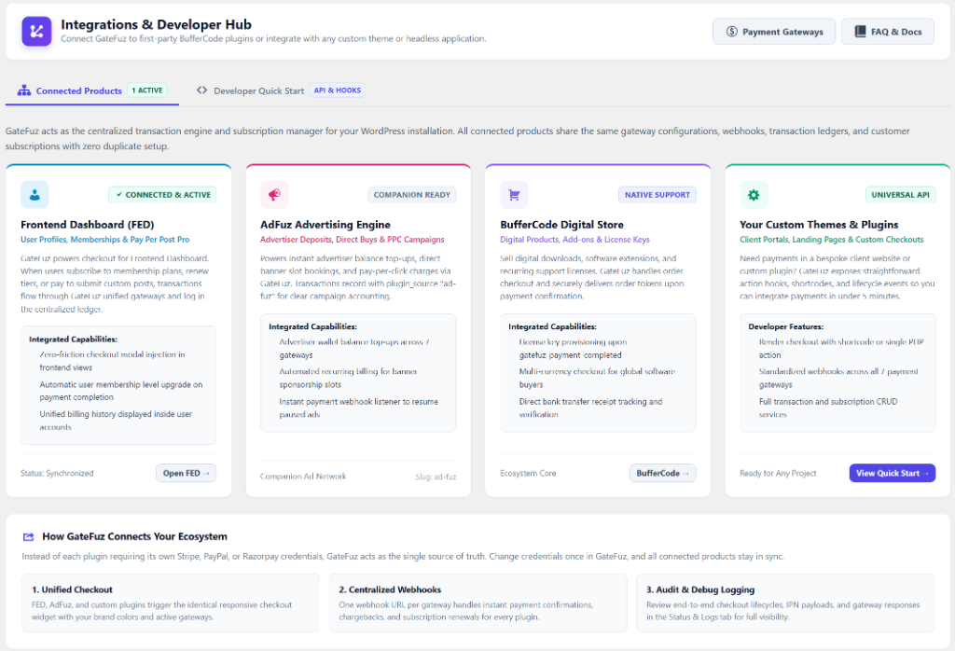Image resolution: width=955 pixels, height=651 pixels.
Task: Click the book icon in FAQ & Docs
Action: pyautogui.click(x=860, y=32)
